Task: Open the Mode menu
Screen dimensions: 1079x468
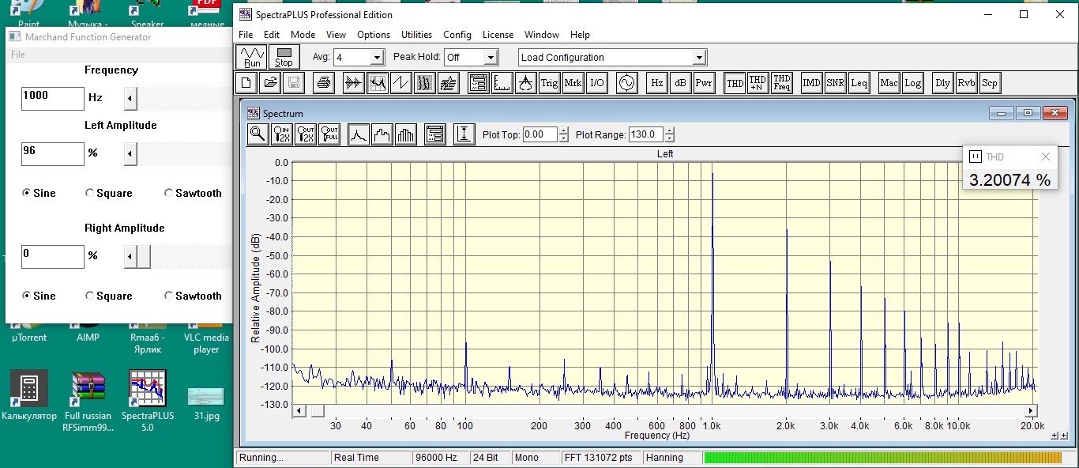Action: coord(303,35)
